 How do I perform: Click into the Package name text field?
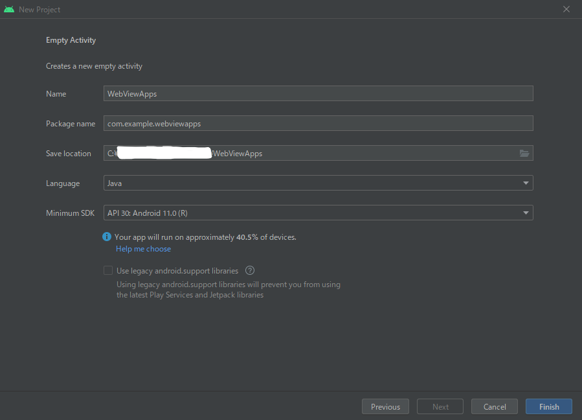[x=317, y=123]
